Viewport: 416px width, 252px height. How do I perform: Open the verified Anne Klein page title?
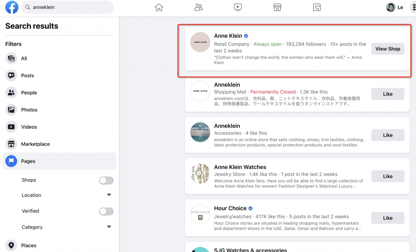(x=228, y=36)
